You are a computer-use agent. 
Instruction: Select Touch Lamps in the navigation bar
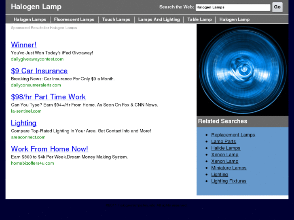tap(116, 19)
